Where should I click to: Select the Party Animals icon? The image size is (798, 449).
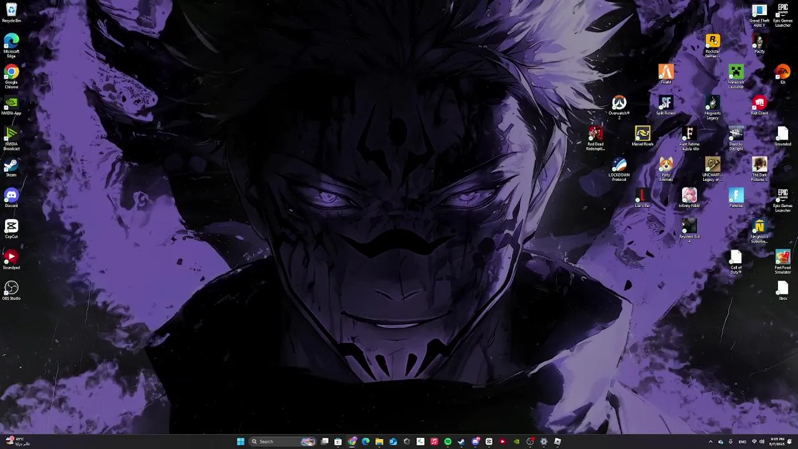666,169
